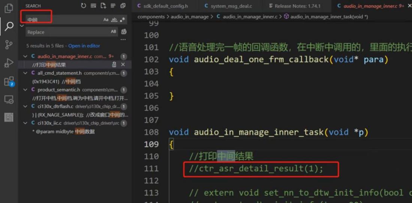The width and height of the screenshot is (412, 203).
Task: Open the Explorer view in activity bar
Action: (9, 8)
